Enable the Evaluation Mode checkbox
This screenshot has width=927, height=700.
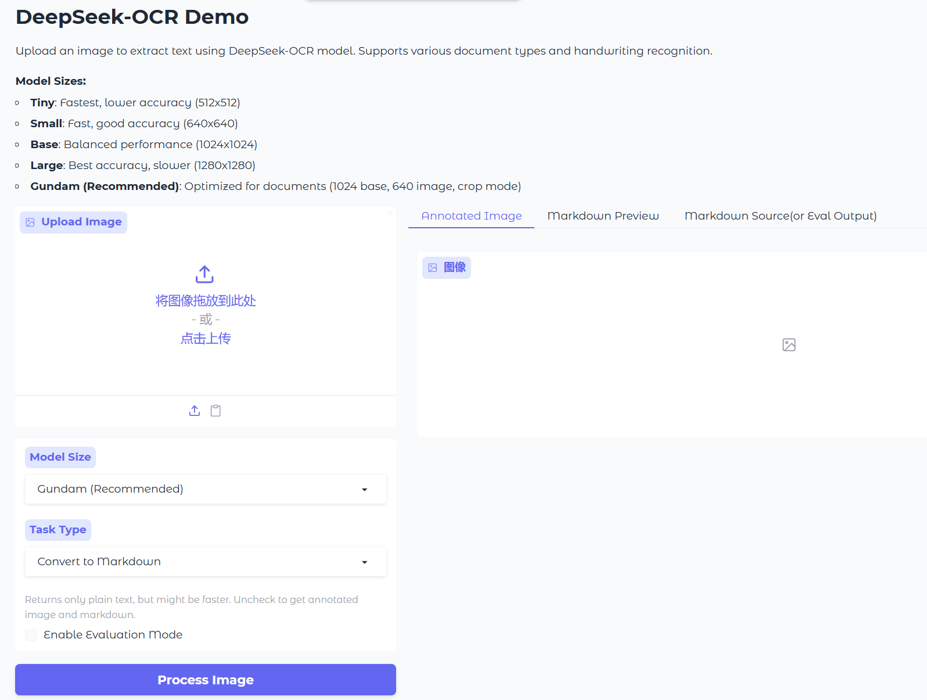point(31,635)
